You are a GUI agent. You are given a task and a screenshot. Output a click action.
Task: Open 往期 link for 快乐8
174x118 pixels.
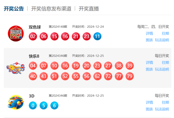tap(165, 62)
